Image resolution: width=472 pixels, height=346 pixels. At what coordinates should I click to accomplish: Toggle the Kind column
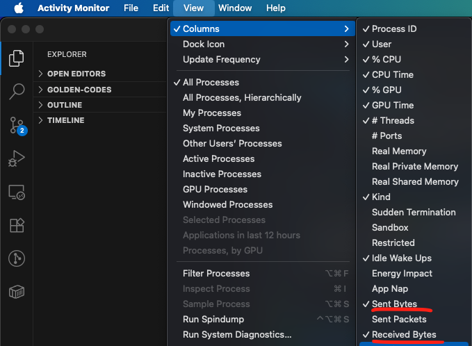tap(414, 197)
